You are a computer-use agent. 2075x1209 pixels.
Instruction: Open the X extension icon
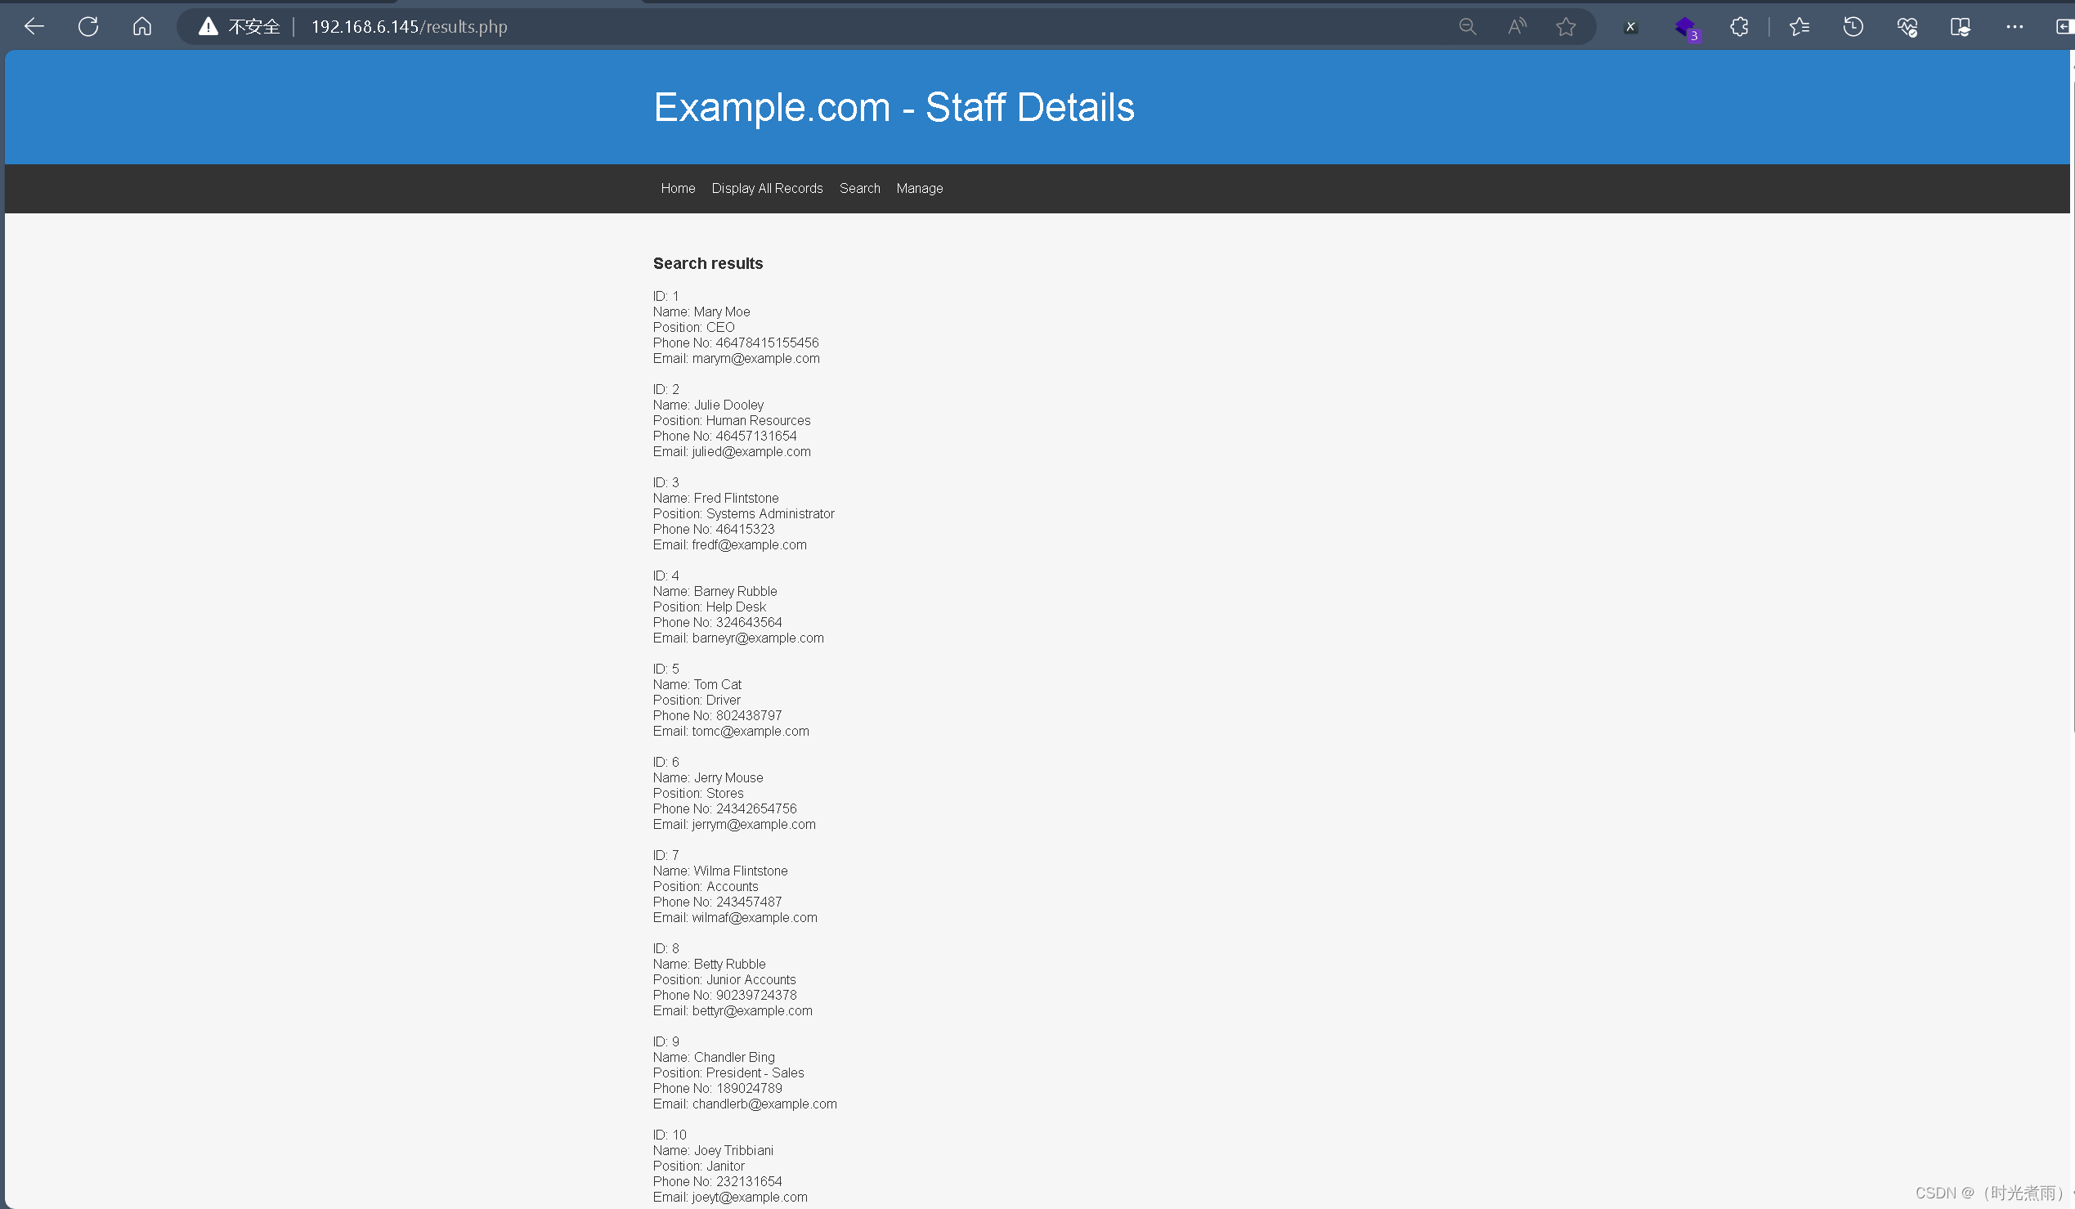(x=1630, y=26)
